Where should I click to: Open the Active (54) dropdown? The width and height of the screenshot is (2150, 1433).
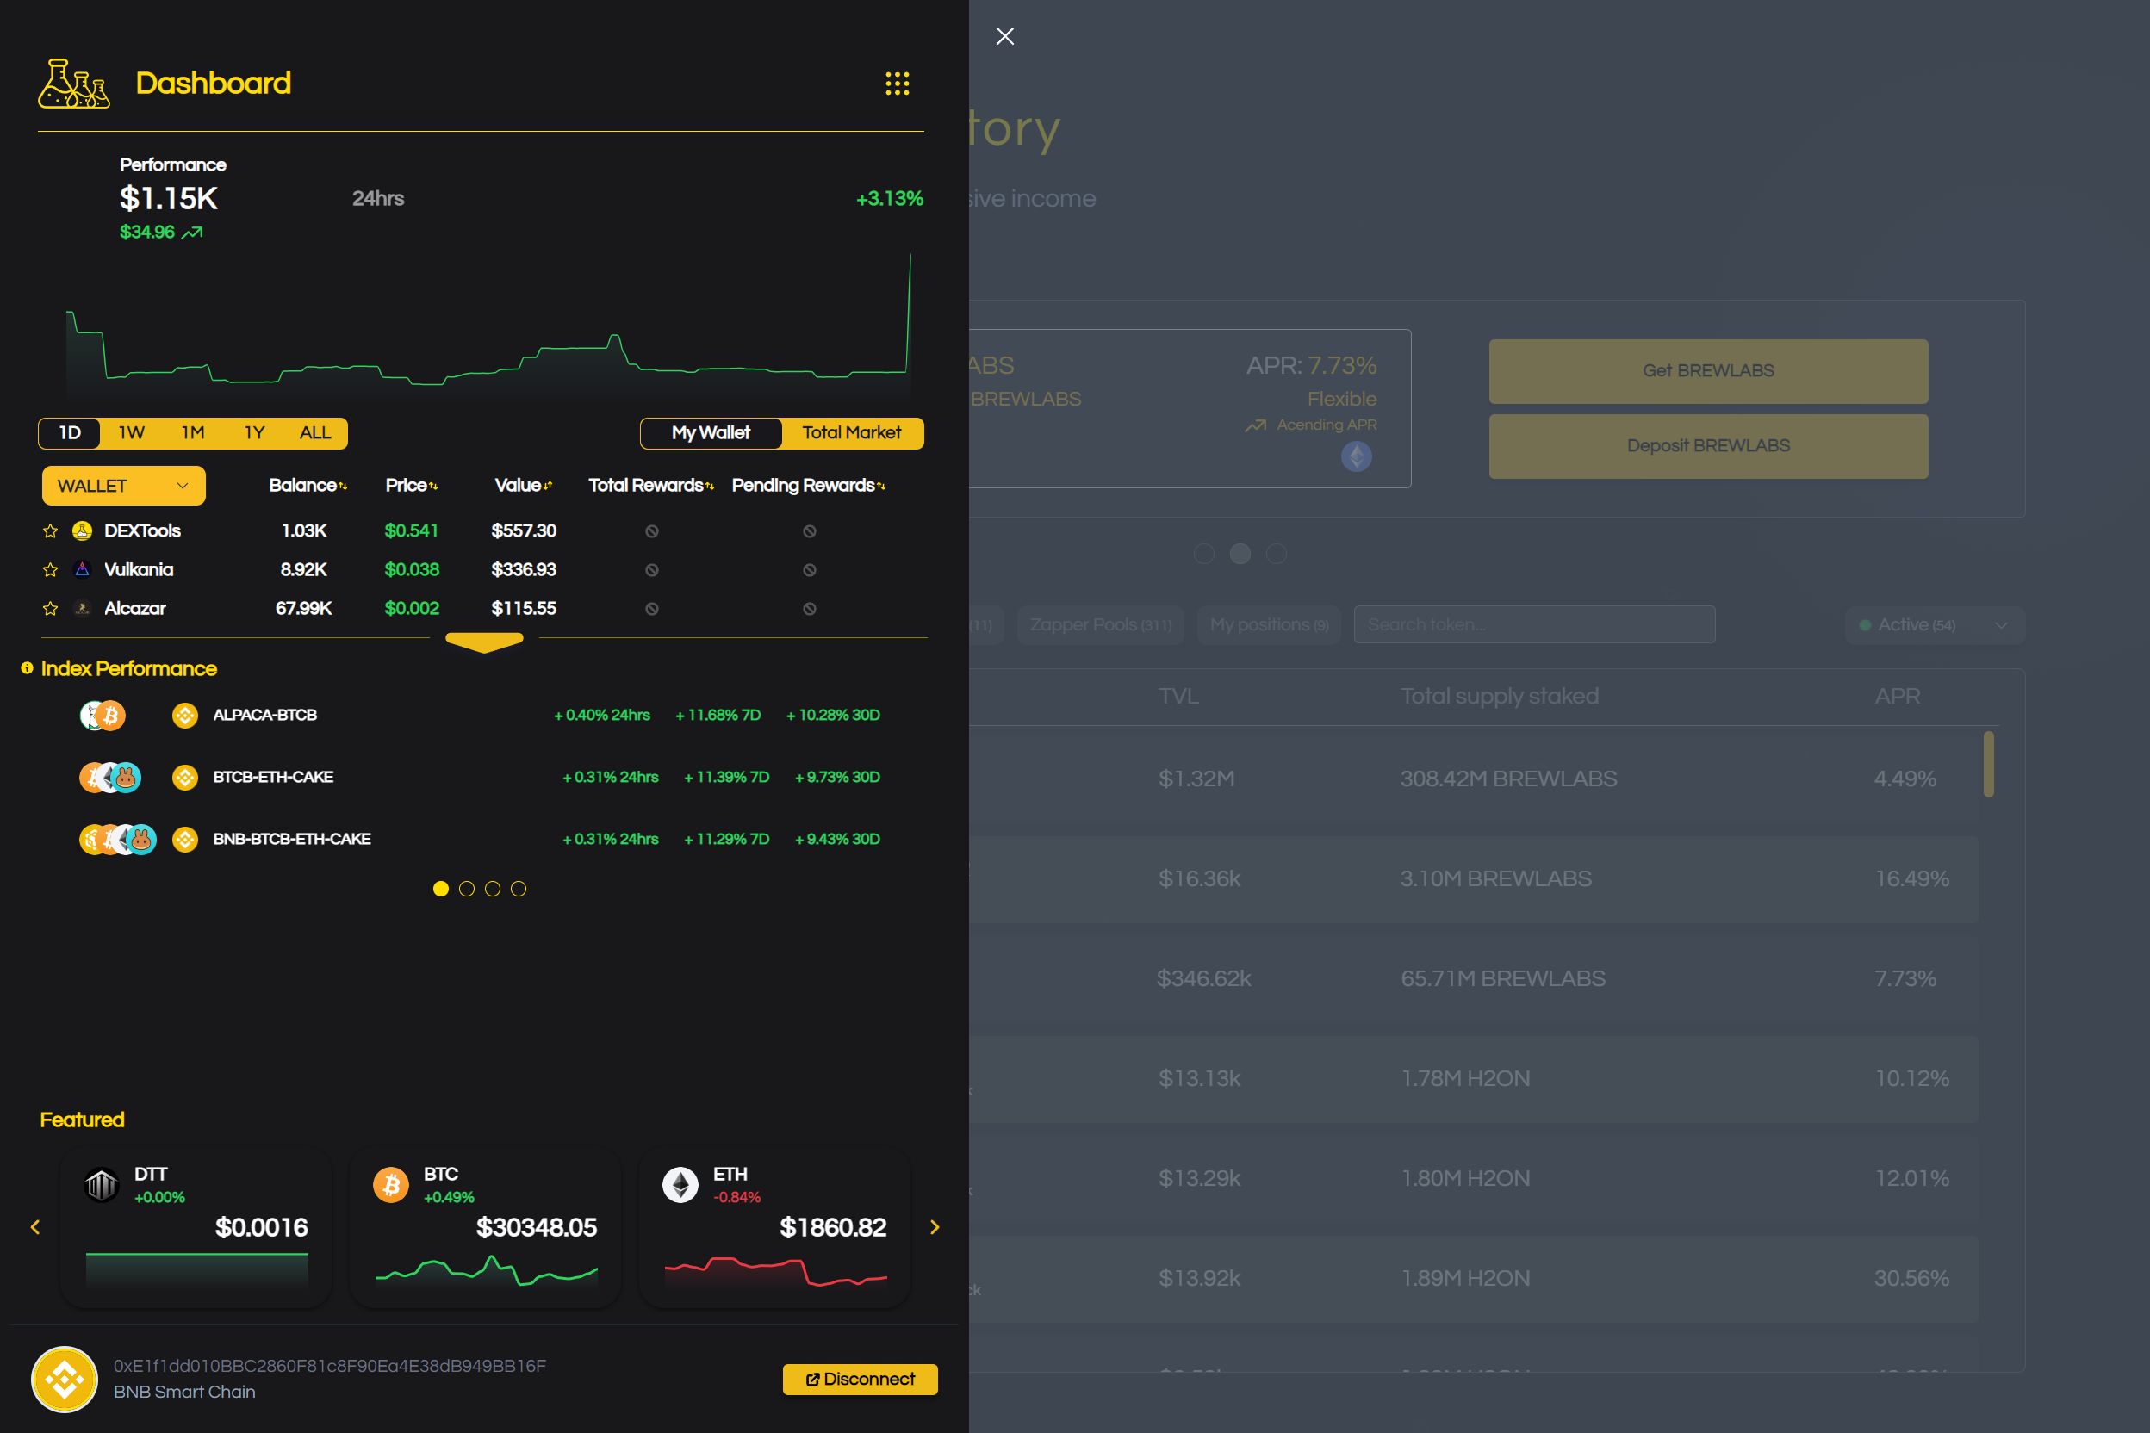tap(1935, 625)
